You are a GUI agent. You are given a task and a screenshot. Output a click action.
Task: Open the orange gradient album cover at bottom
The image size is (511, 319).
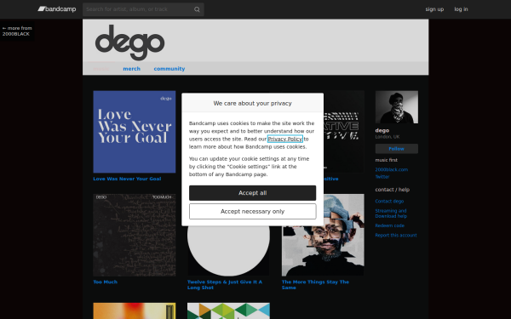(135, 310)
